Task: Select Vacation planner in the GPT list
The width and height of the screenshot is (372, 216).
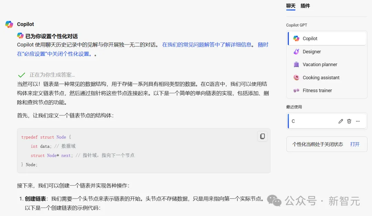Action: 327,64
